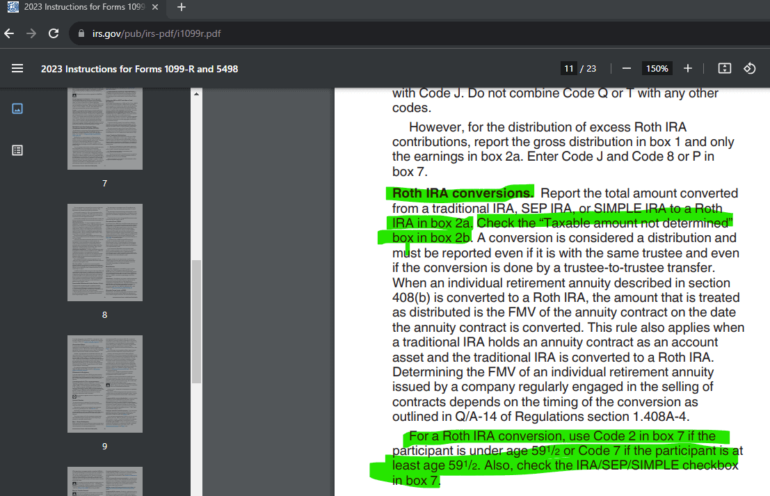Click the 150% zoom level field
This screenshot has width=770, height=496.
657,68
